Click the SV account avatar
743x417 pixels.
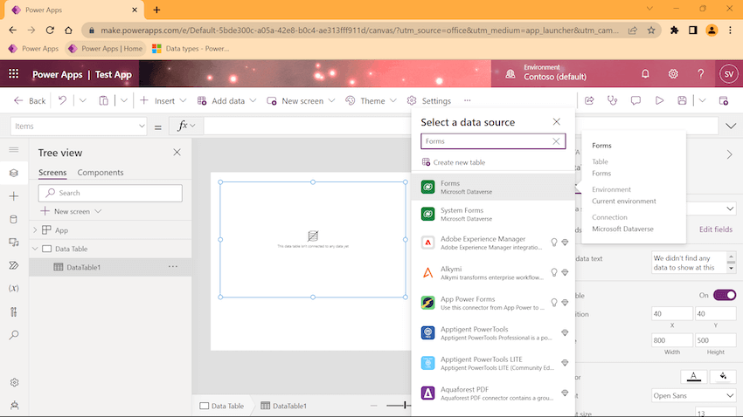pyautogui.click(x=729, y=74)
